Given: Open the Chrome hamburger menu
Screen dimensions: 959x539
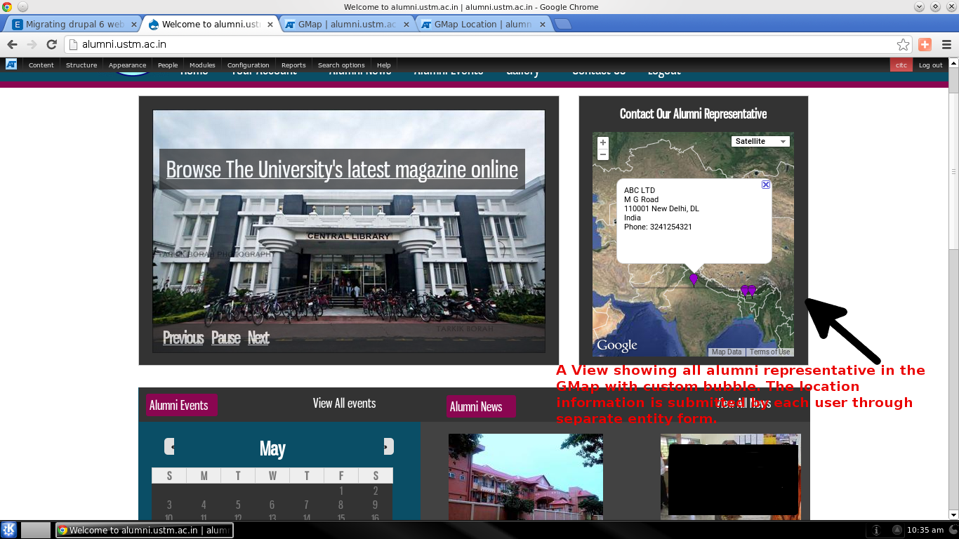Looking at the screenshot, I should [946, 44].
